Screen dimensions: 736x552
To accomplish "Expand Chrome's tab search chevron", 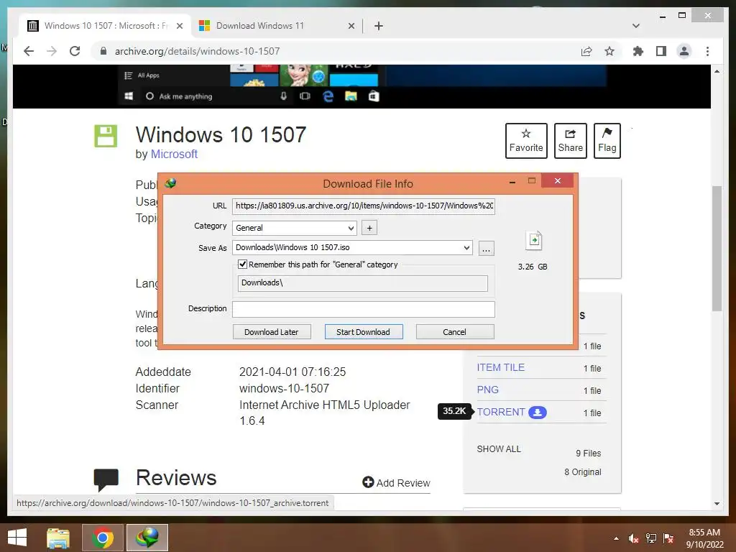I will point(636,26).
